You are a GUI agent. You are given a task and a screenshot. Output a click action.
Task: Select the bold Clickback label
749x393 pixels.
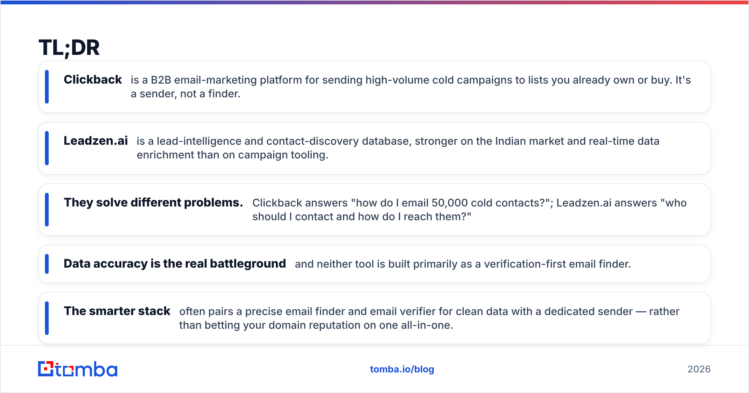93,80
